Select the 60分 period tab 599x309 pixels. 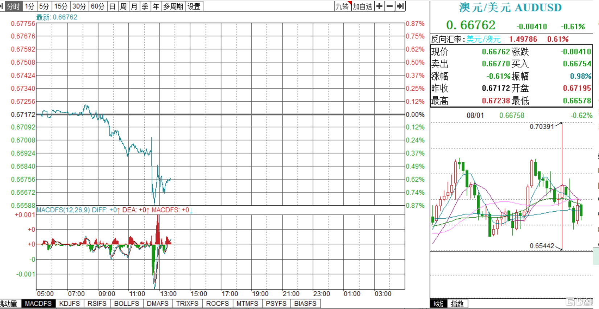pyautogui.click(x=98, y=6)
